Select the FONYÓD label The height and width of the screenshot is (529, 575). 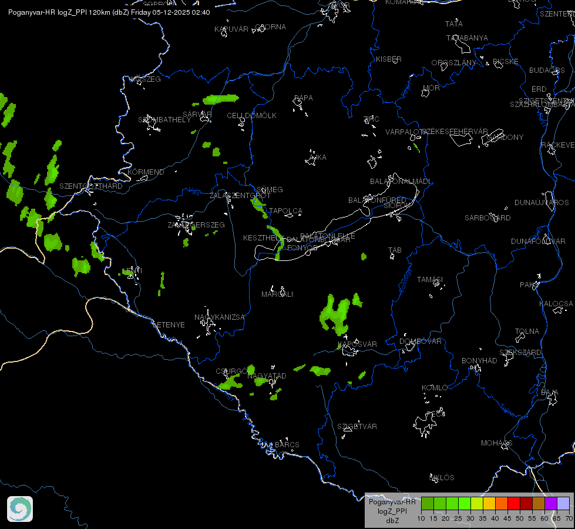(x=302, y=248)
